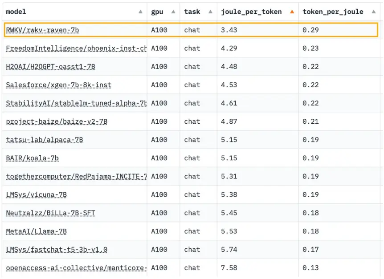Sort by task column arrow
384x279 pixels.
[x=210, y=12]
